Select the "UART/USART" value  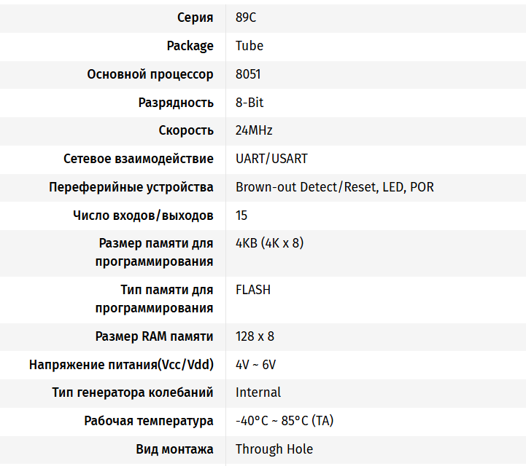271,159
